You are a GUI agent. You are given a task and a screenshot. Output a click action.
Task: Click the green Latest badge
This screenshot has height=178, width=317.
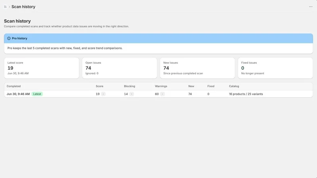37,94
